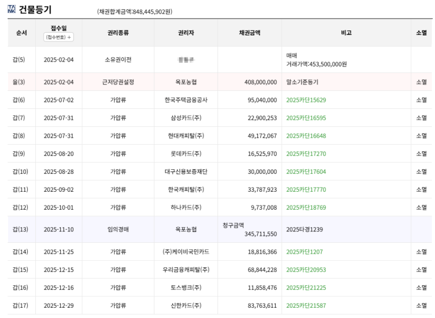Select the 건물등기 section title
Viewport: 435px width, 318px height.
coord(35,9)
